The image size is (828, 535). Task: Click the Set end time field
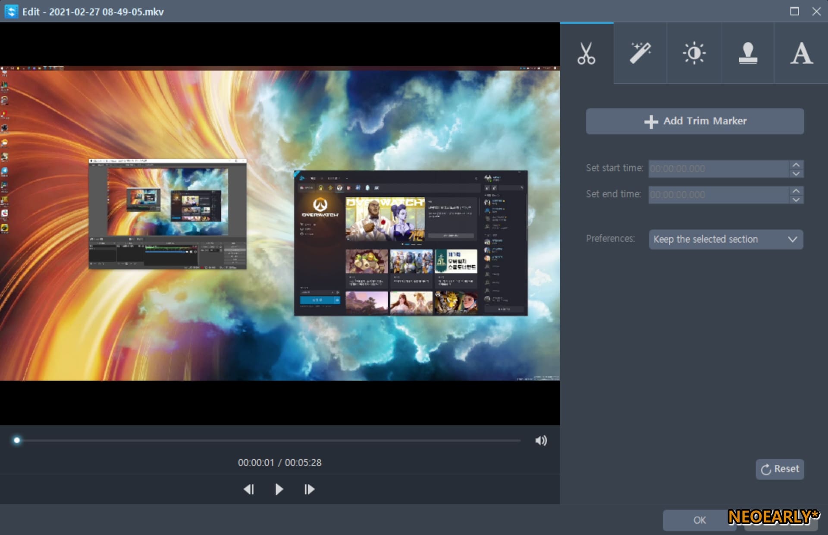coord(718,195)
